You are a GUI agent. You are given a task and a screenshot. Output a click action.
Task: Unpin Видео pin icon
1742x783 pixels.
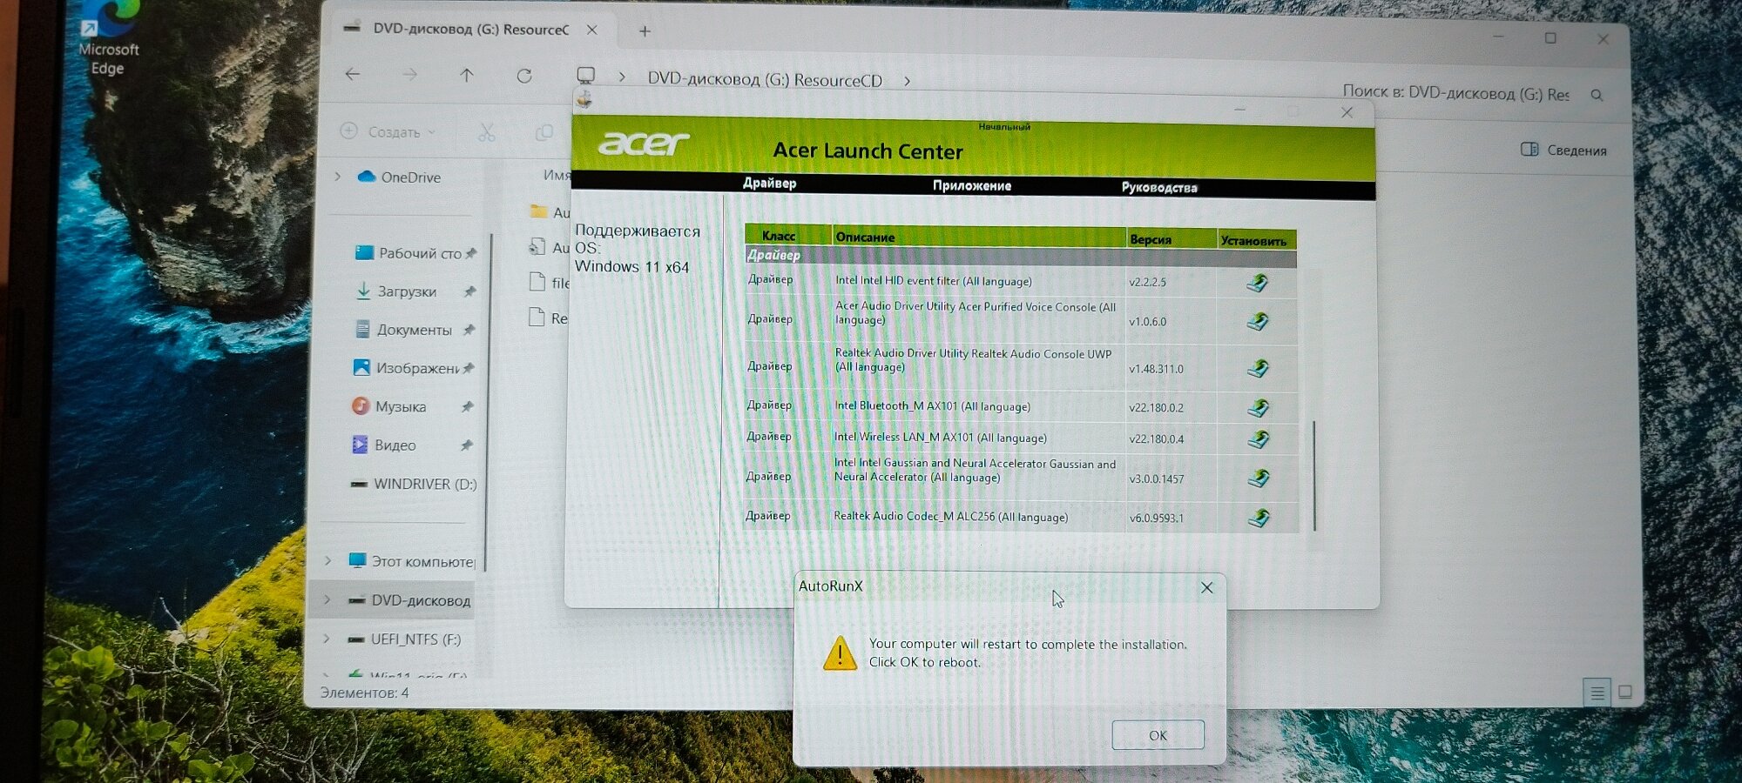pos(466,445)
